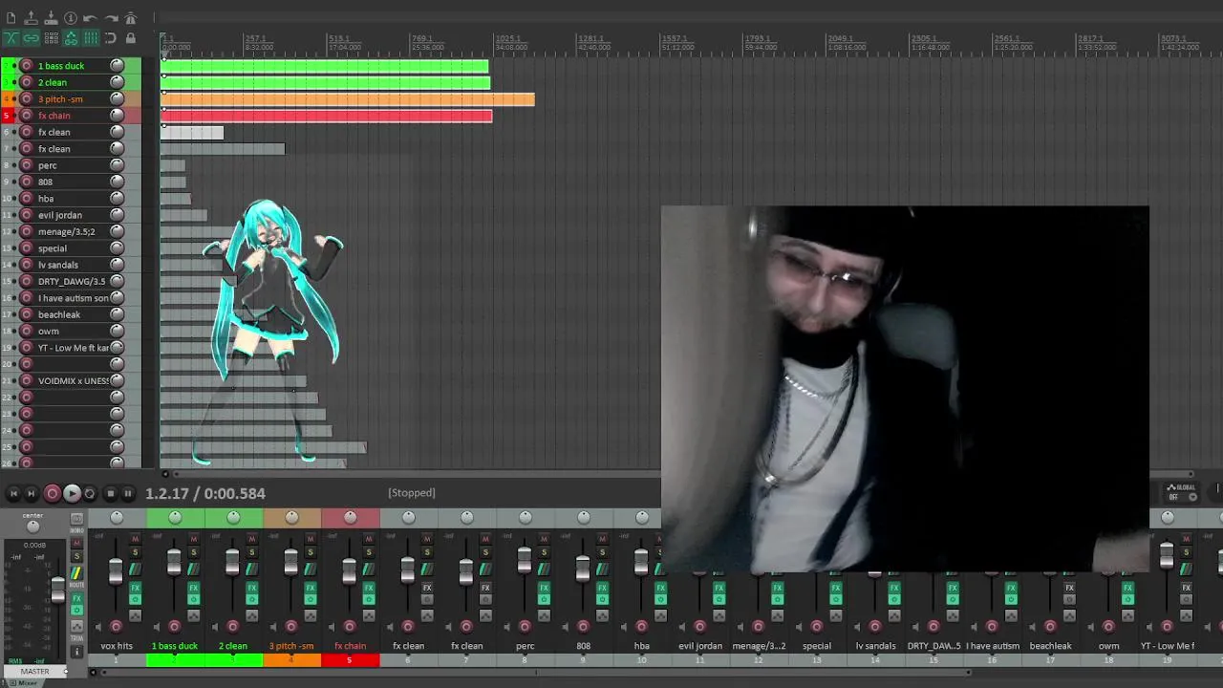Screen dimensions: 1223x688
Task: Click the orange track number 4 color swatch
Action: point(291,660)
